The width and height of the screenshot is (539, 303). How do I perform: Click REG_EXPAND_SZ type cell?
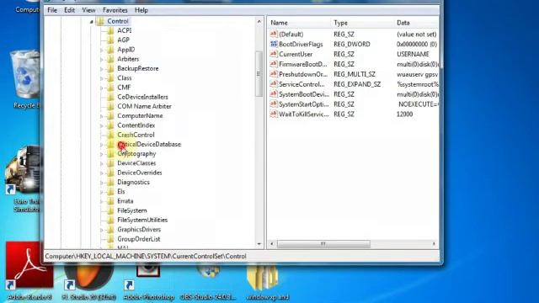pyautogui.click(x=357, y=84)
